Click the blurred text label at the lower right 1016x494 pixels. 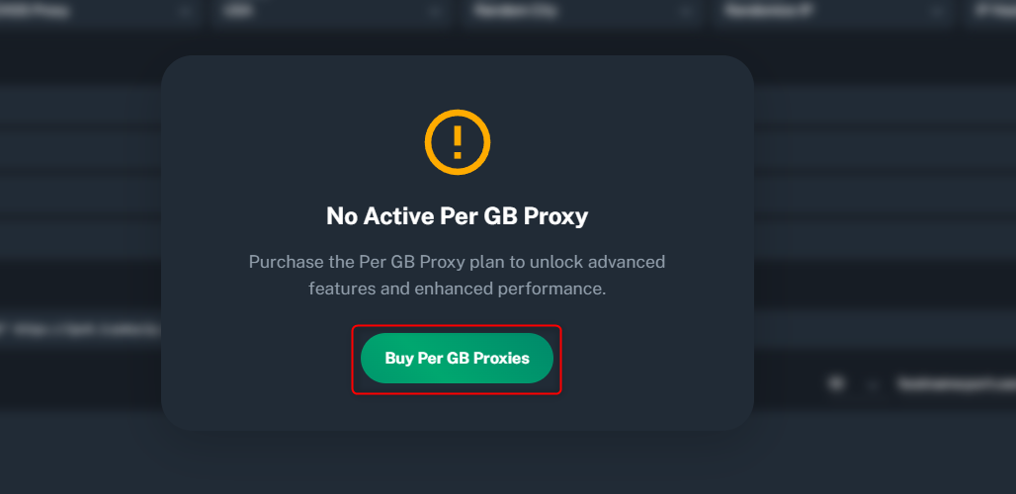pos(956,384)
